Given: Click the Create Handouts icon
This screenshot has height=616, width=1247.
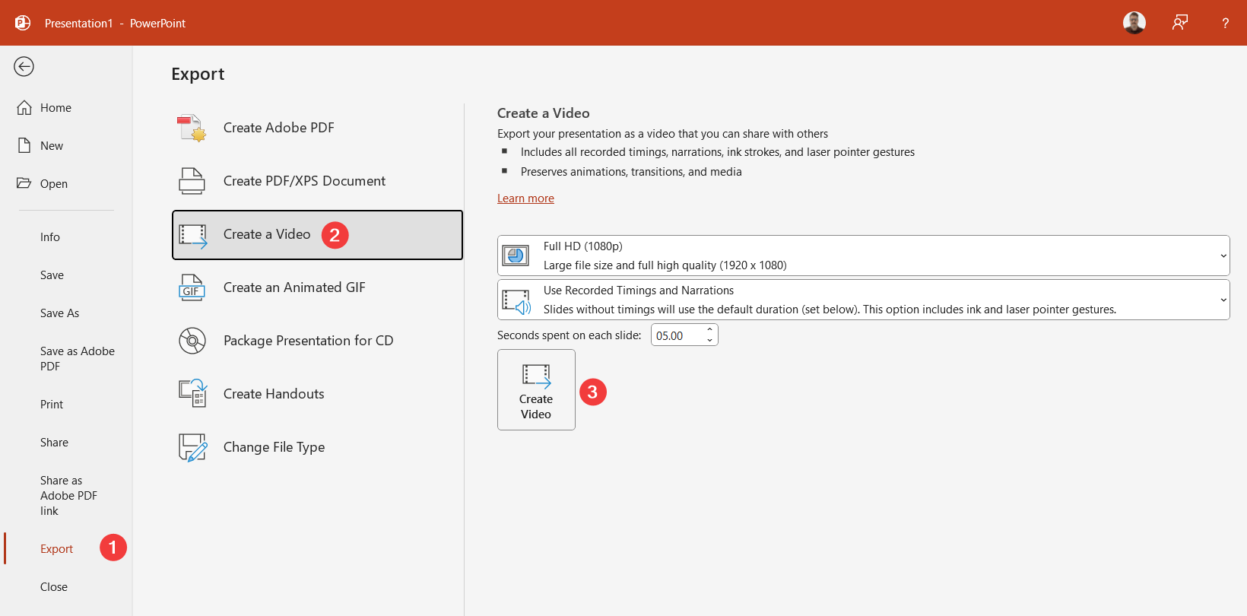Looking at the screenshot, I should (x=192, y=393).
